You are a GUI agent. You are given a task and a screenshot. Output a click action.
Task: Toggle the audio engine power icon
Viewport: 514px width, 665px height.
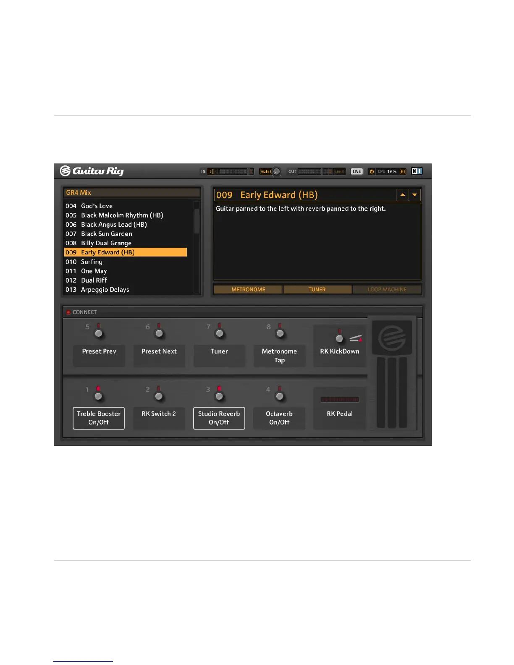[372, 171]
